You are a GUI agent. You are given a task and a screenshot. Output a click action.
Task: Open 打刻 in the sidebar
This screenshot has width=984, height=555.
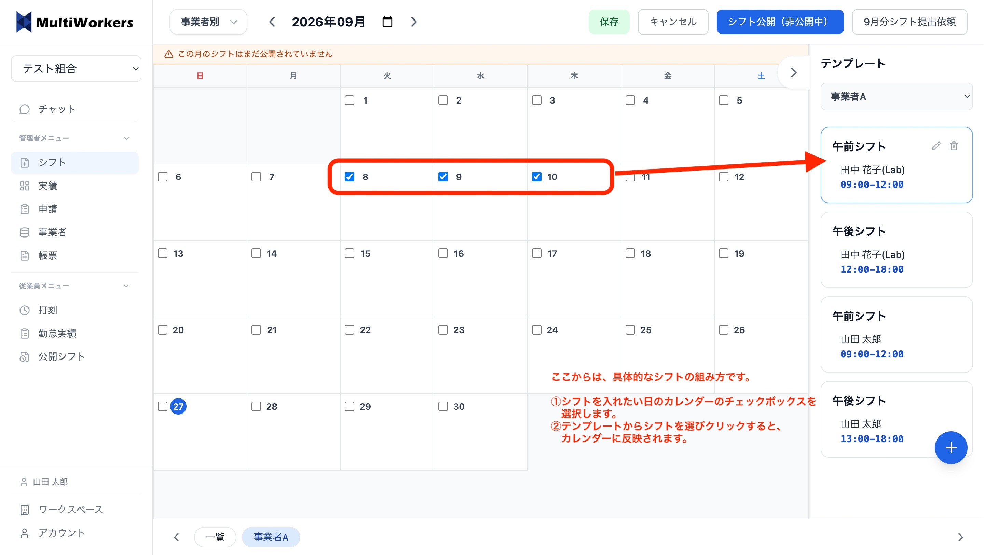(x=75, y=310)
